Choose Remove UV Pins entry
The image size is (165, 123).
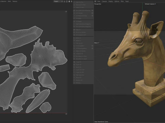tap(83, 5)
